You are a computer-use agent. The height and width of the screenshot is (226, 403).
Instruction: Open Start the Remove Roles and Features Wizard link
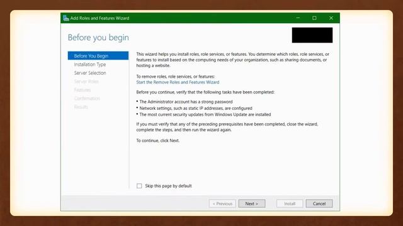pos(178,82)
